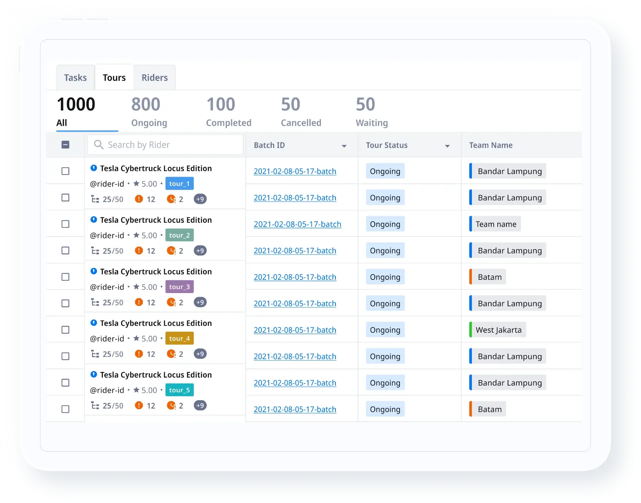Click the task hierarchy icon in tour_4 card
Screen dimensions: 641x503
coord(95,354)
